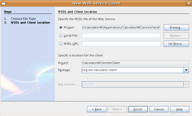Click Browse next to the Project WSDL field
192x116 pixels.
176,27
